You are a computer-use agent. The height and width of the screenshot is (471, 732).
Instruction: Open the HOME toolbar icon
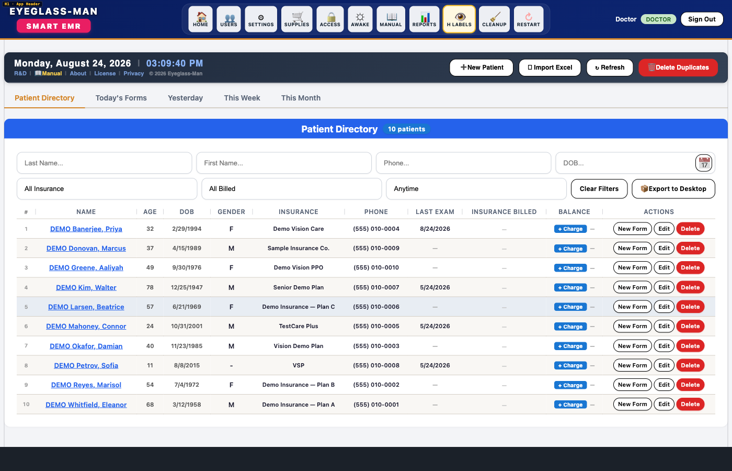(x=201, y=19)
